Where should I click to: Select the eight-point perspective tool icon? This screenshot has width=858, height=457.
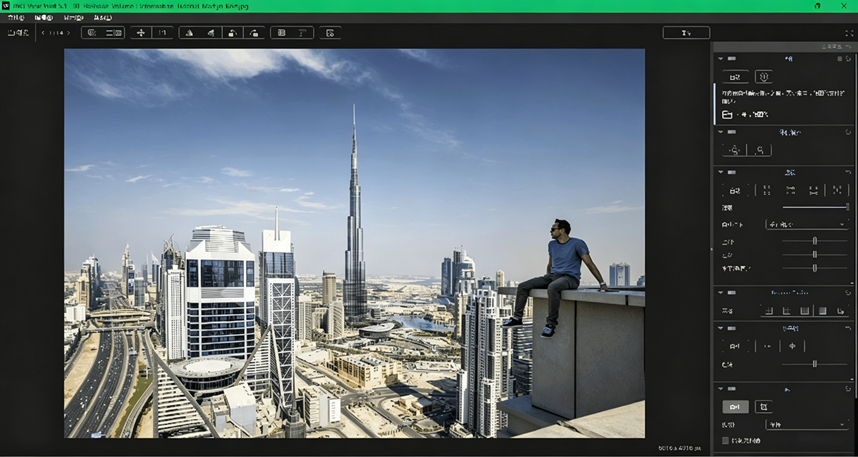pos(837,190)
